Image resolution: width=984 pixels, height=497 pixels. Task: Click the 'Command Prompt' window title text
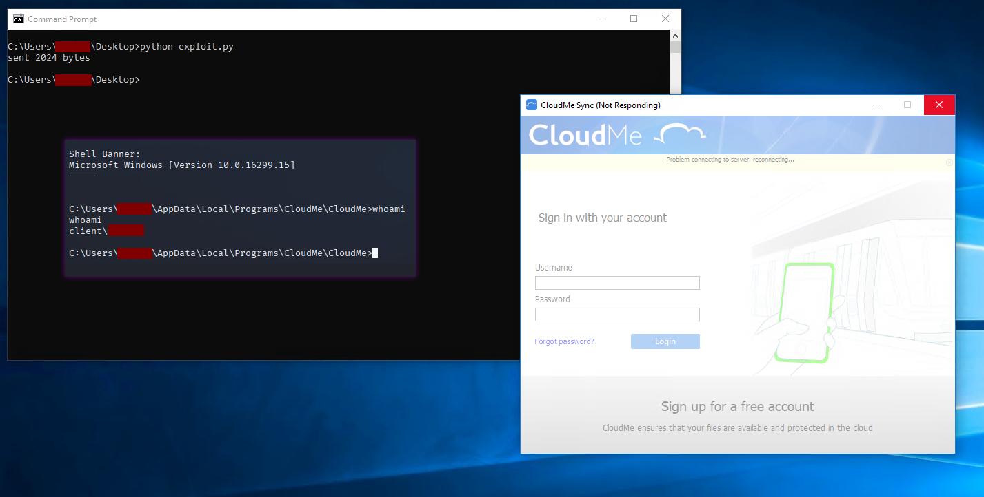tap(62, 19)
